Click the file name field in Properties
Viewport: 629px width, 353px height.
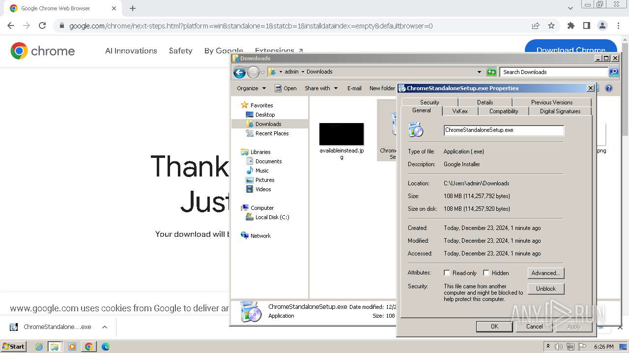point(504,130)
